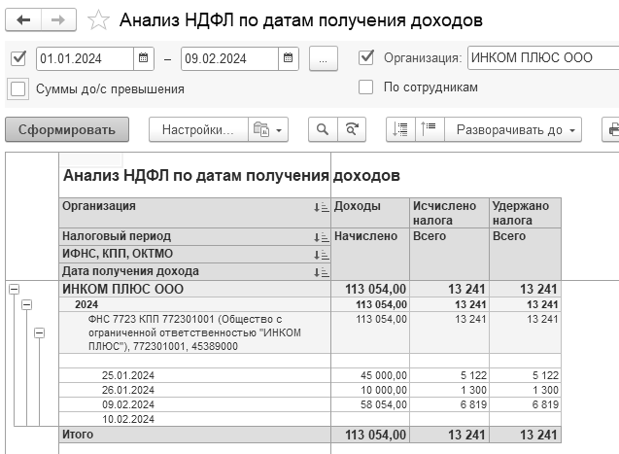Open report variants dropdown next to Настройки
The width and height of the screenshot is (619, 454).
point(268,129)
